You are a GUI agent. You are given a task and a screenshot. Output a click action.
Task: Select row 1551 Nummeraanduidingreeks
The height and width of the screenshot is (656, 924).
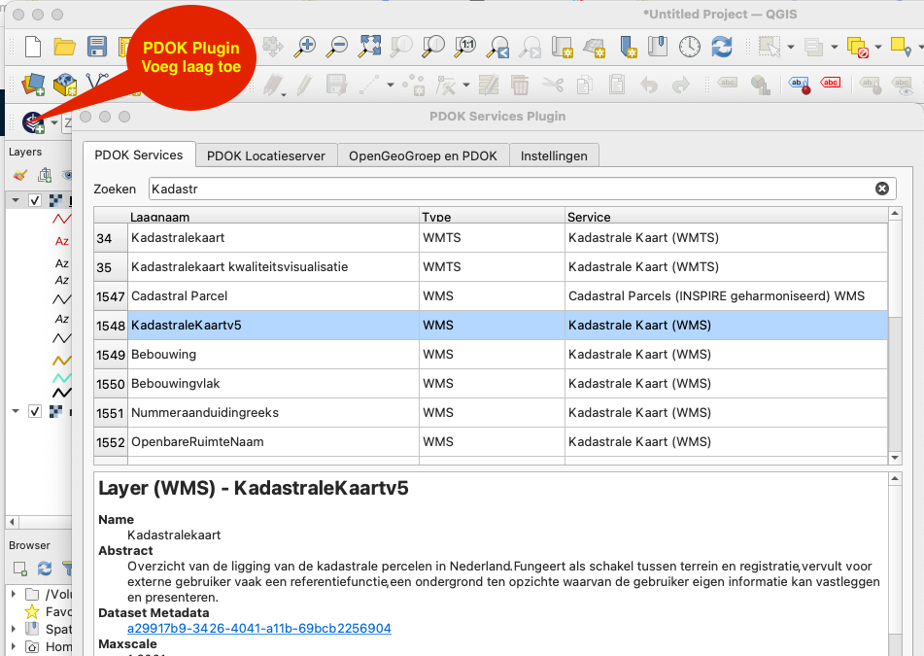[x=491, y=413]
